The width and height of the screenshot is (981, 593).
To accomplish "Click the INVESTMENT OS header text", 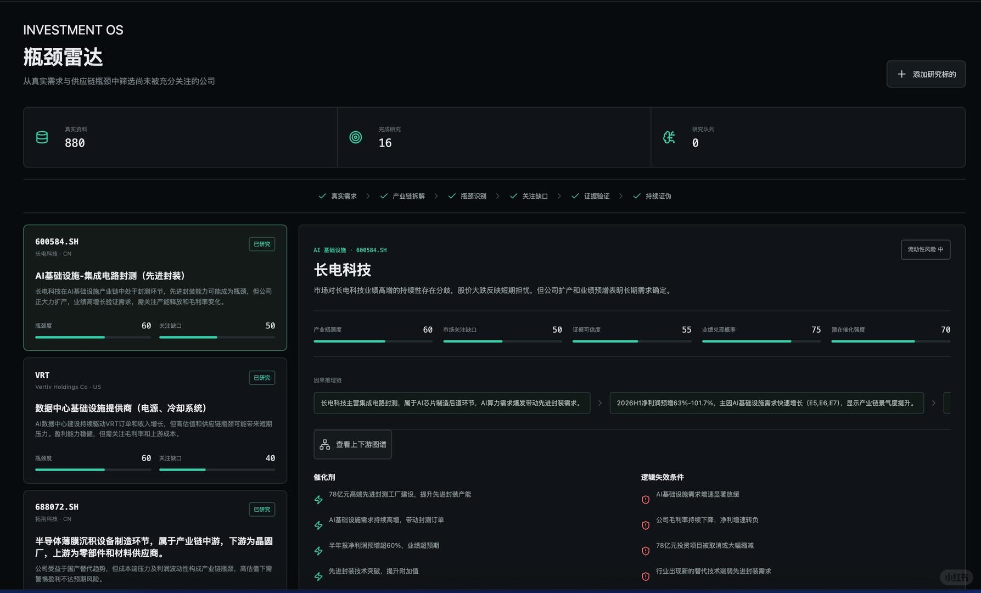I will (x=73, y=30).
